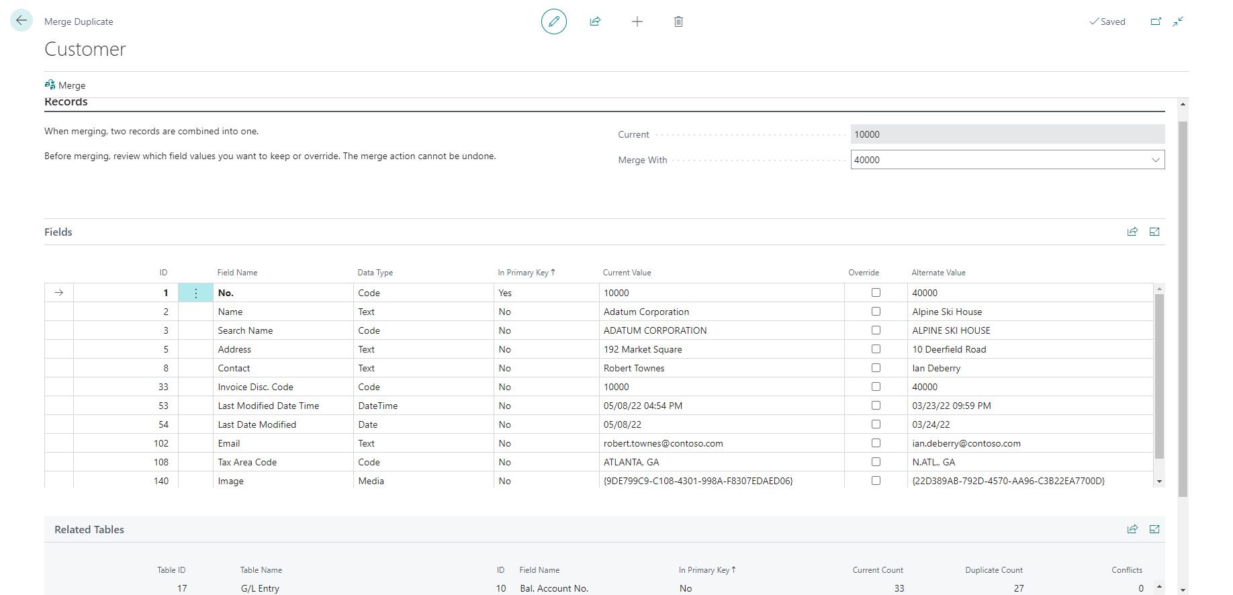
Task: Share the Fields list icon
Action: pyautogui.click(x=1132, y=232)
